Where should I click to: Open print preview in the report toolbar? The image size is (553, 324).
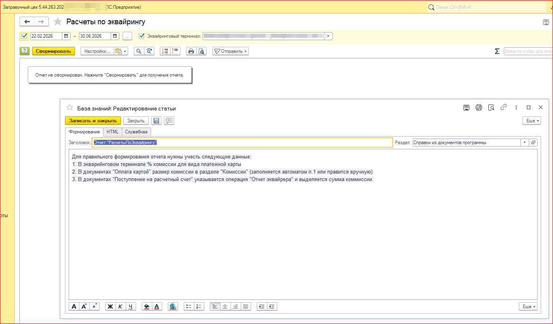pyautogui.click(x=202, y=51)
